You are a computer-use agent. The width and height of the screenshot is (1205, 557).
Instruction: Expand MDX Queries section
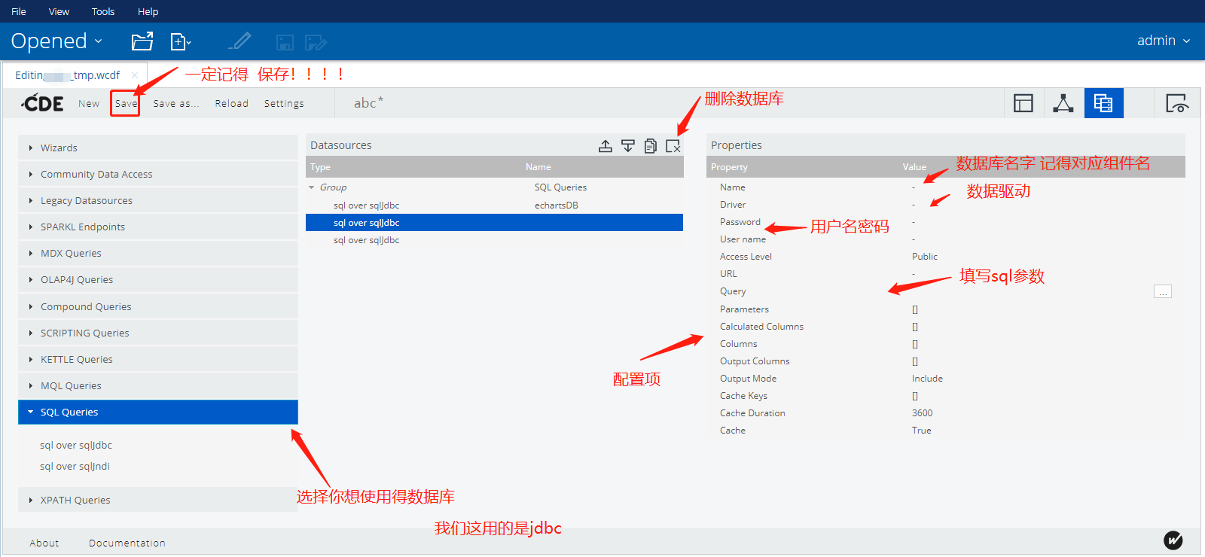(x=158, y=253)
